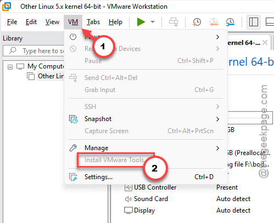This screenshot has height=223, width=274.
Task: Select Install VMware Tools menu entry
Action: click(x=114, y=160)
